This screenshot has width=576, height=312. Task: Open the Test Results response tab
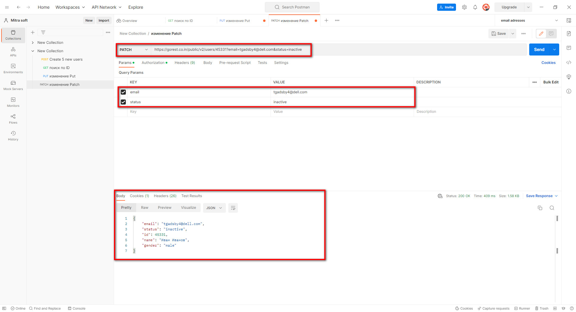tap(192, 196)
